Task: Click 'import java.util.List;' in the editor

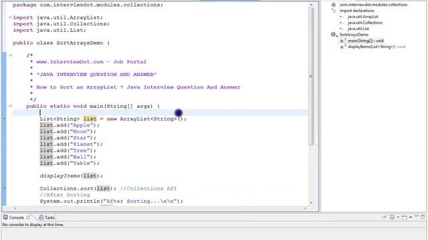Action: (49, 30)
